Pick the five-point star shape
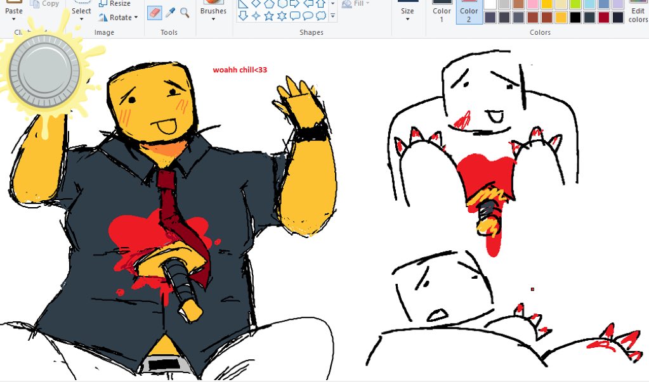 pos(269,16)
